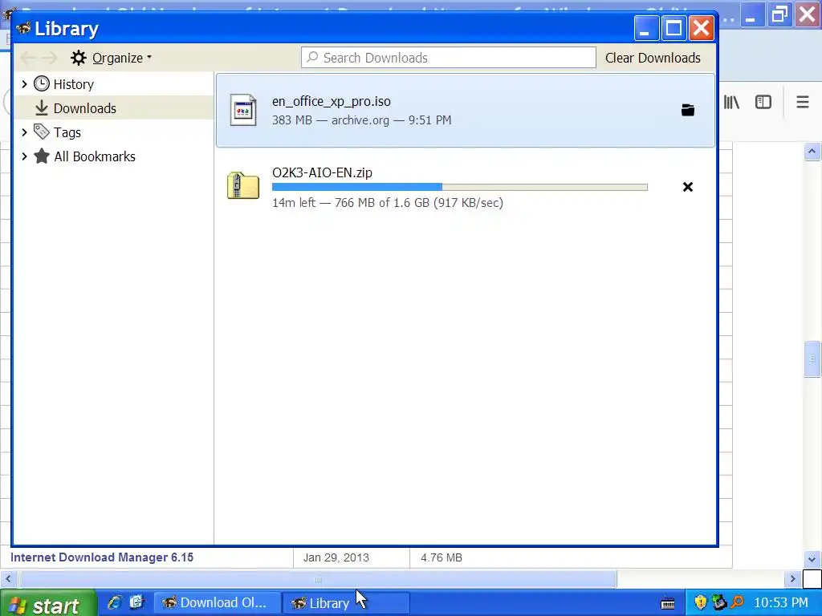Toggle browser sidebar icon in background window
The width and height of the screenshot is (822, 616).
pyautogui.click(x=763, y=102)
